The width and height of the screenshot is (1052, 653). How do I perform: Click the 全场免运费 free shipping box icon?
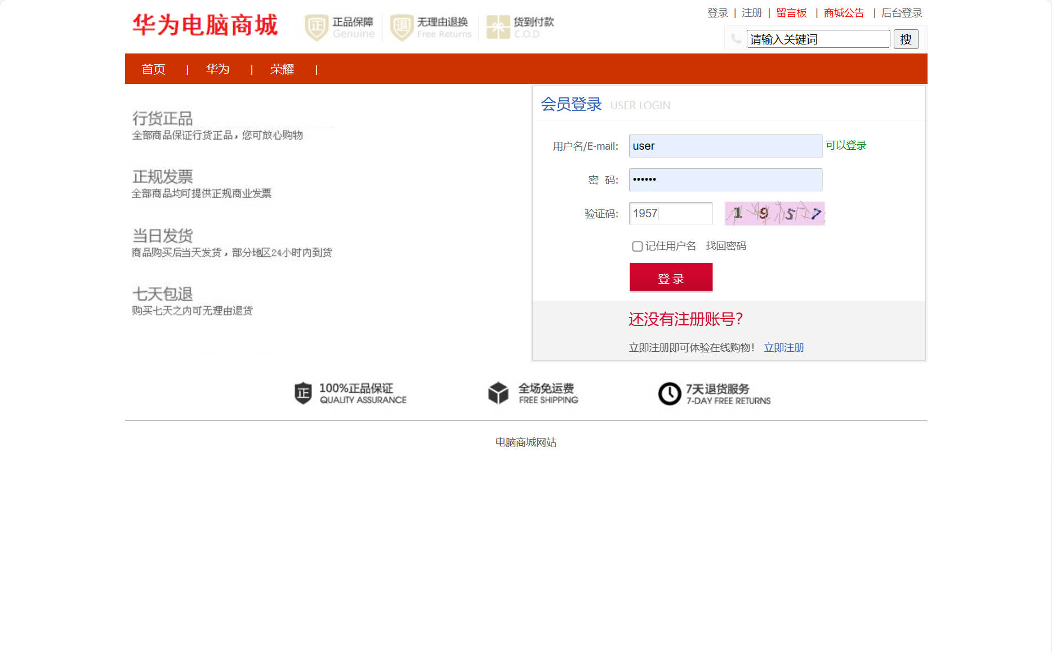pos(498,393)
